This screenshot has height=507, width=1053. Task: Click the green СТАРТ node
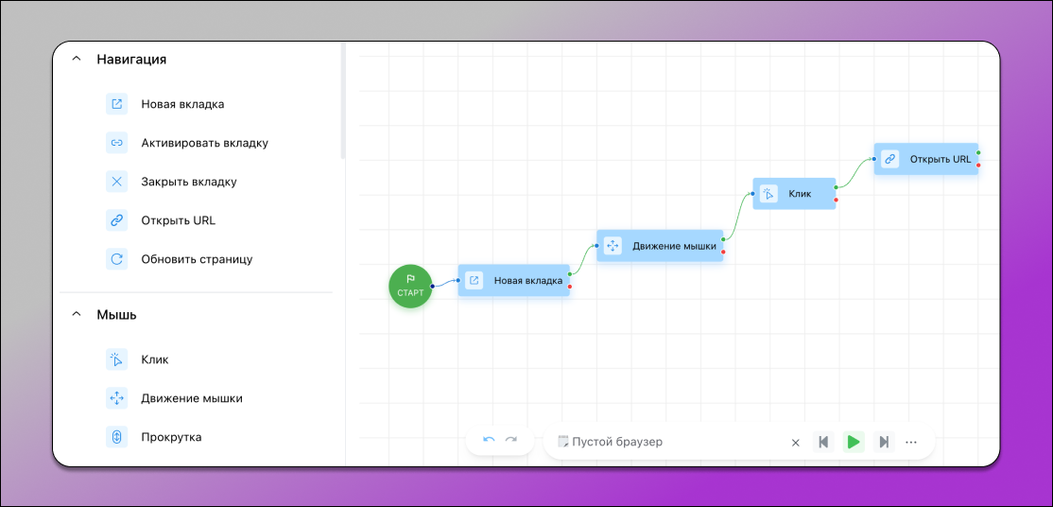pos(410,285)
